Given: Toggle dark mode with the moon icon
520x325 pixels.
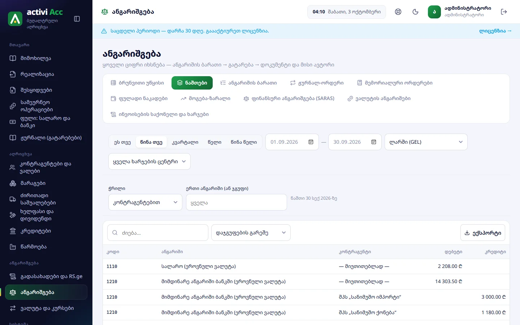Looking at the screenshot, I should 415,12.
